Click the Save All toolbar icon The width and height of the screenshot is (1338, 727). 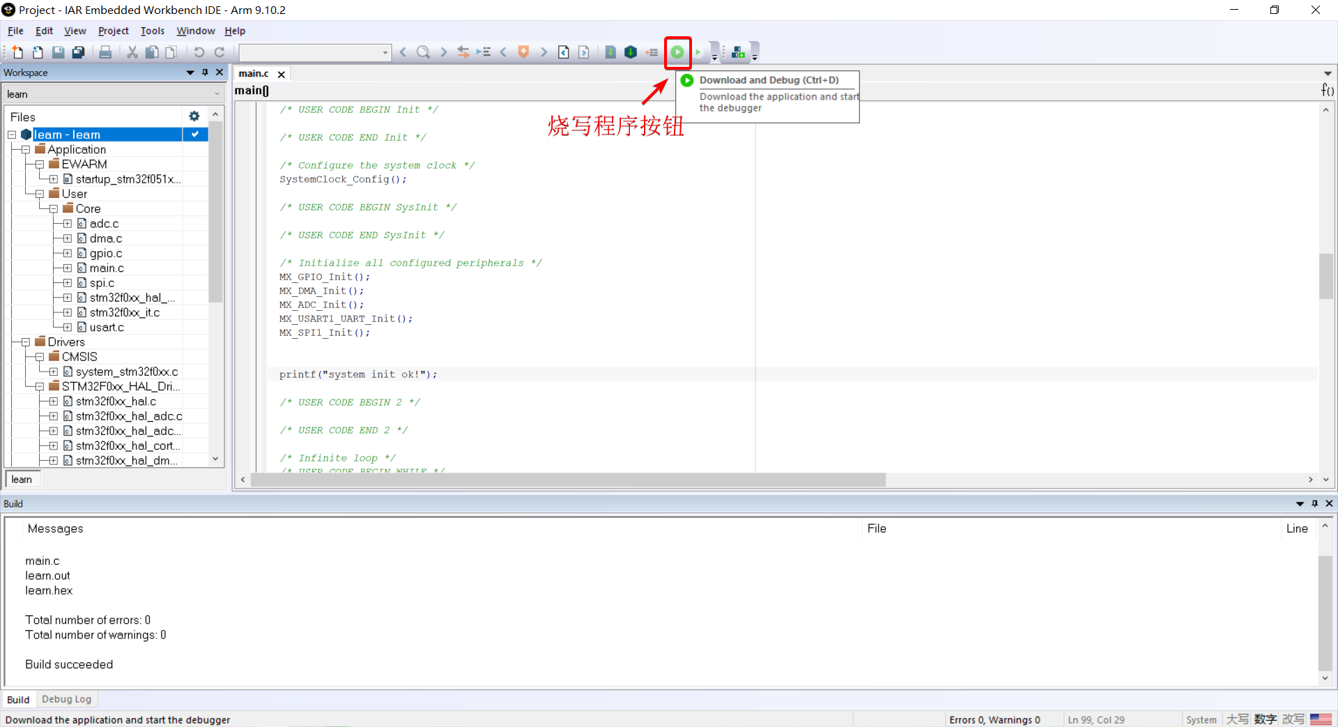[x=79, y=52]
